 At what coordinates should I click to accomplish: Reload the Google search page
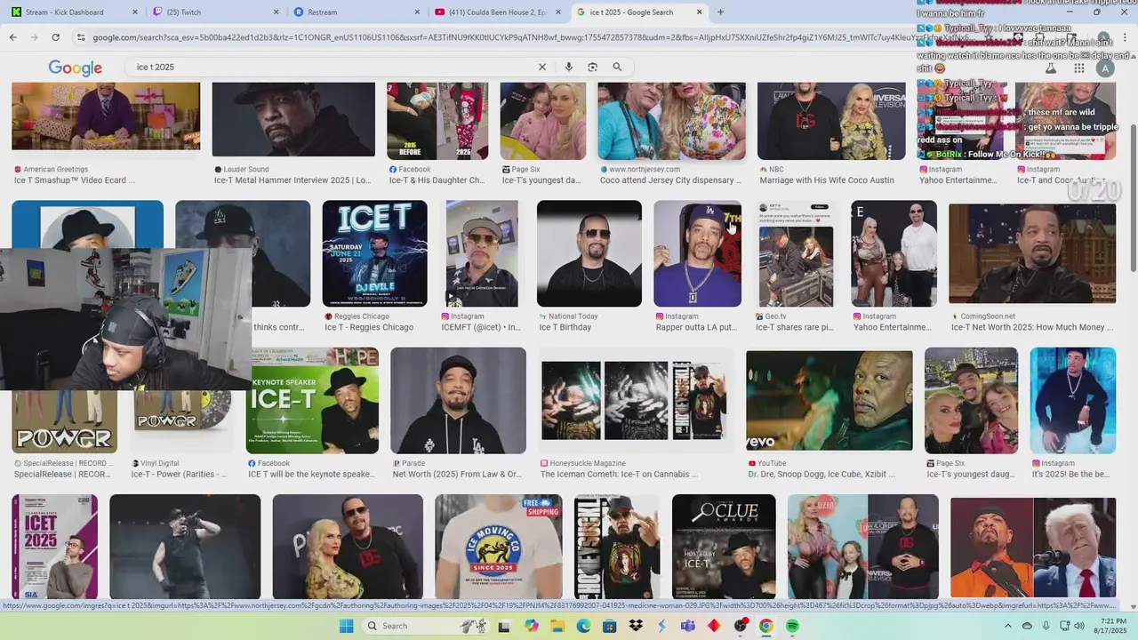coord(55,37)
